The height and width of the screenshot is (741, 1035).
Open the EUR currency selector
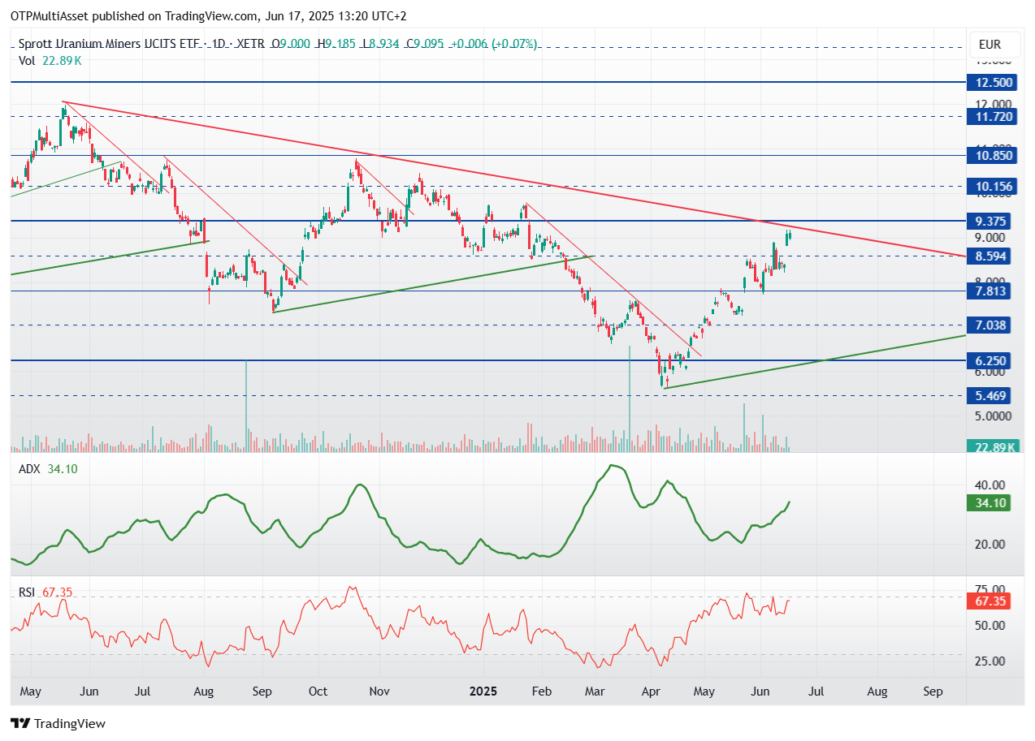pos(990,45)
